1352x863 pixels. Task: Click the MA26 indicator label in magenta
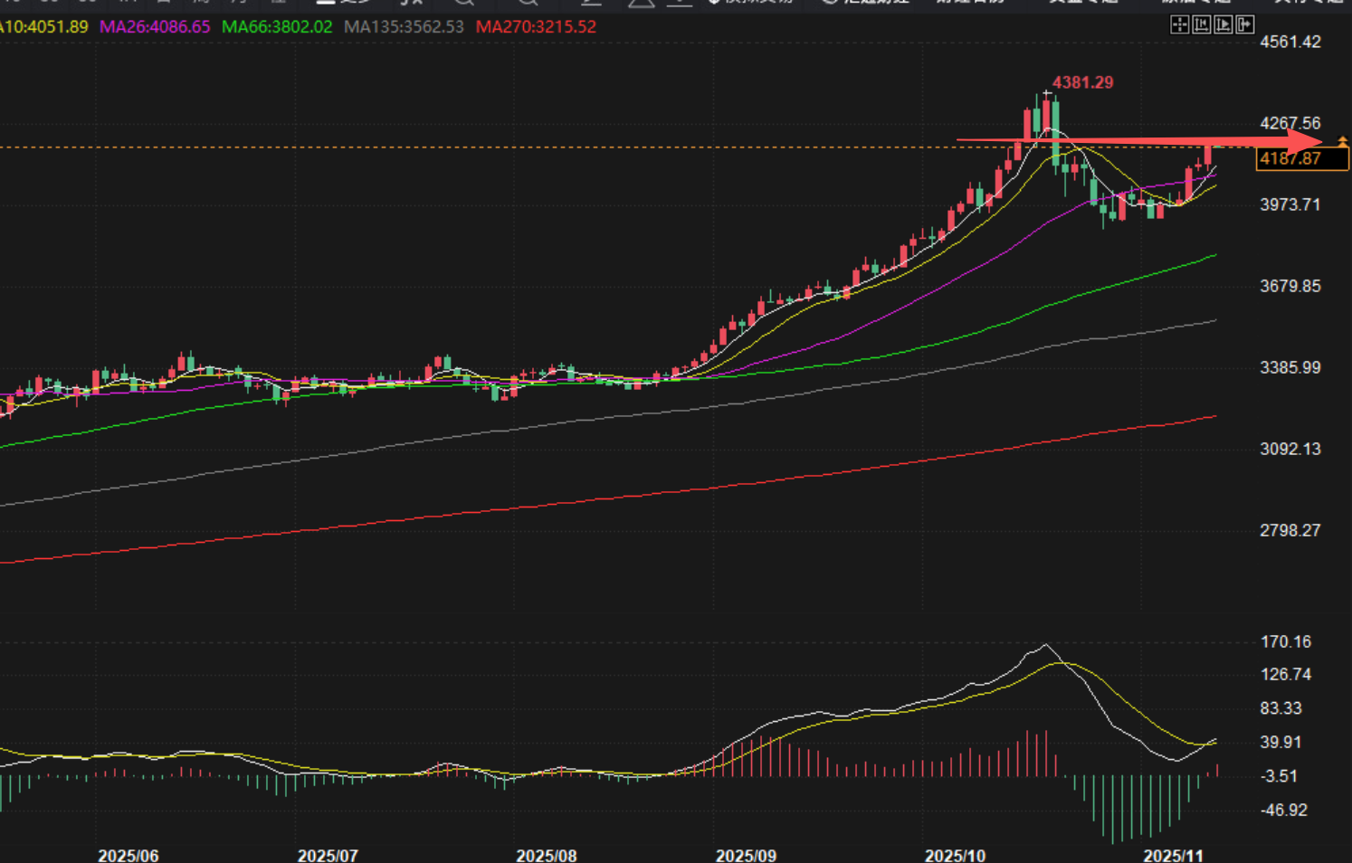155,27
